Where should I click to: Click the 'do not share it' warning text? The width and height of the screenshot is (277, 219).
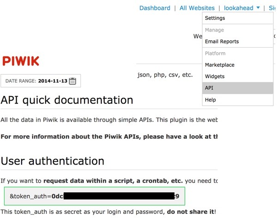191,212
